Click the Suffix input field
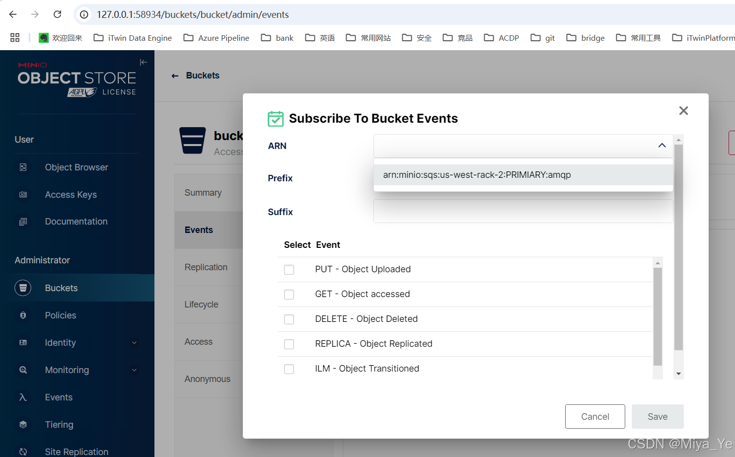Image resolution: width=735 pixels, height=457 pixels. [523, 212]
